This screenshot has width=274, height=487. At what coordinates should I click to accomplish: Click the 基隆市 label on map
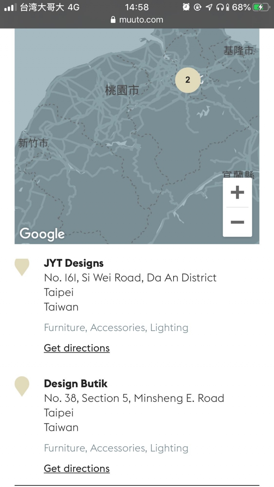click(239, 51)
